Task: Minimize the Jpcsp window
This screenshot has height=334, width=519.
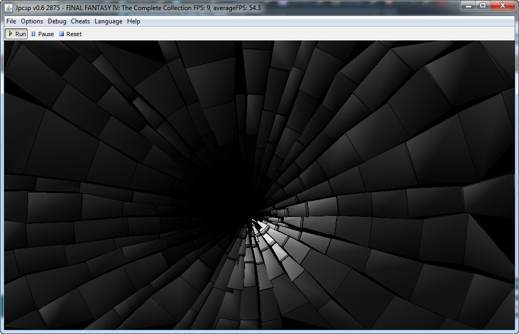Action: [x=468, y=6]
